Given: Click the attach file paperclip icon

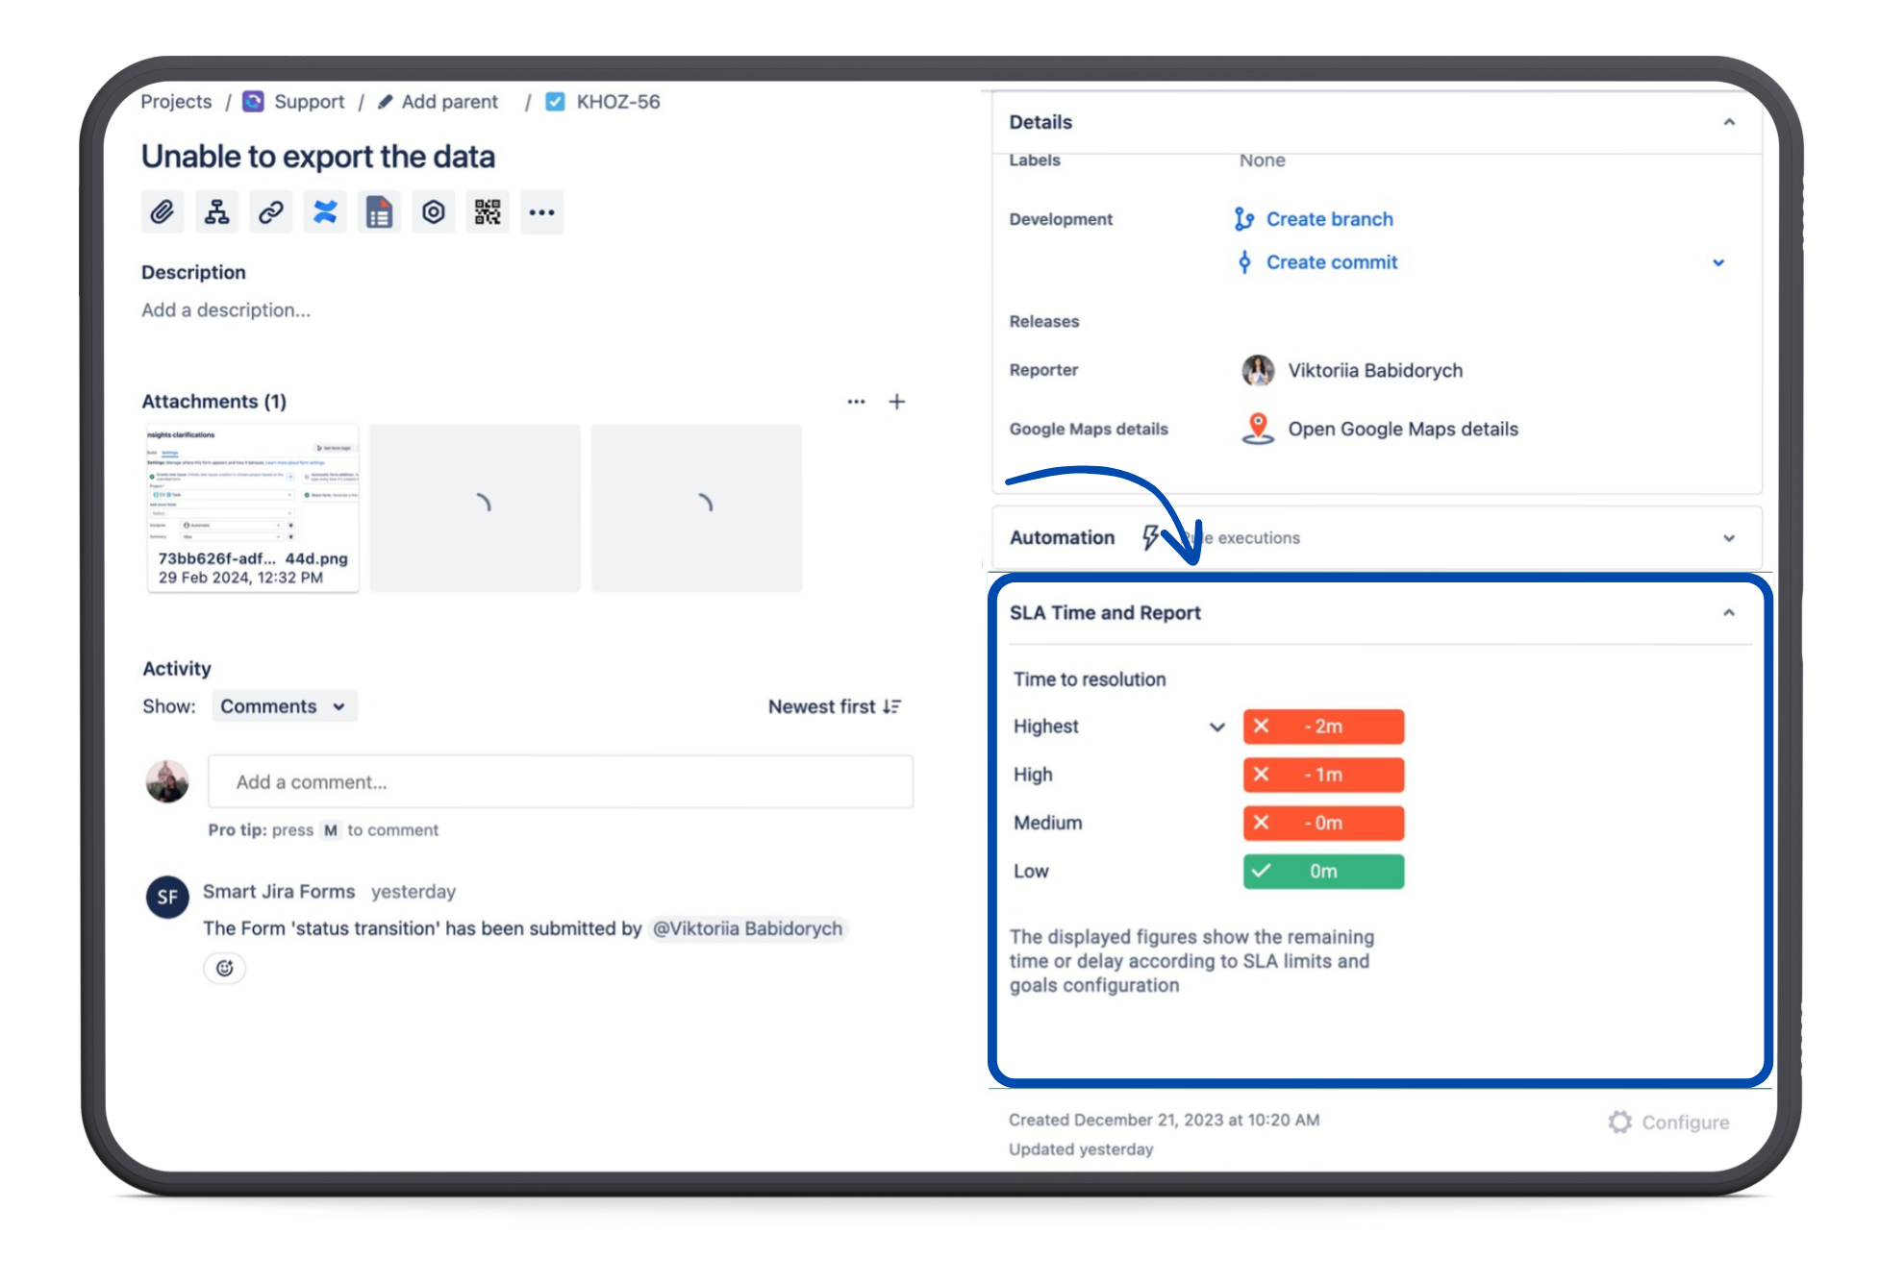Looking at the screenshot, I should (163, 212).
